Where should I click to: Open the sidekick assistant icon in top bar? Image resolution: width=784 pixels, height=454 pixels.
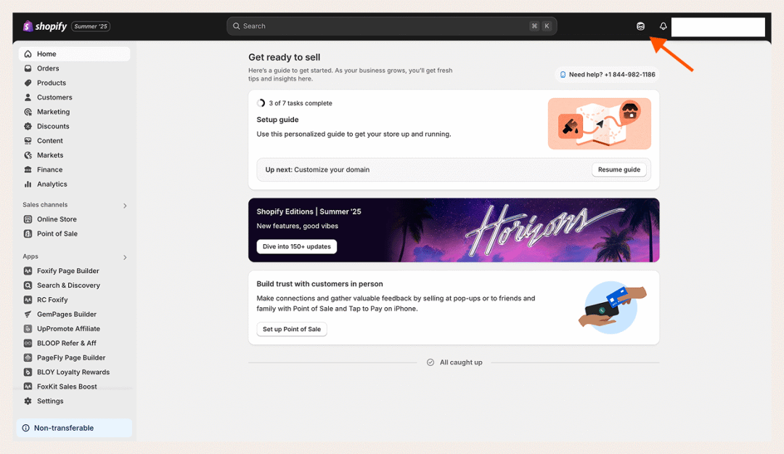coord(640,26)
